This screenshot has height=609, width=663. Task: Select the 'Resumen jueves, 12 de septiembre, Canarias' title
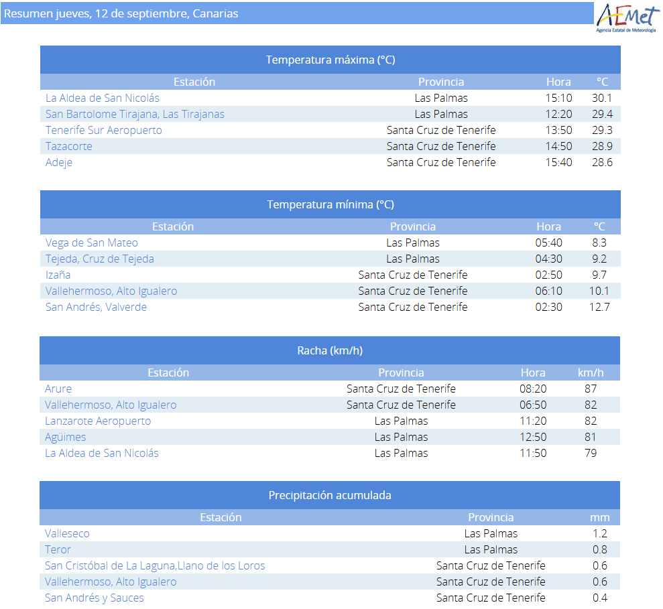tap(121, 13)
